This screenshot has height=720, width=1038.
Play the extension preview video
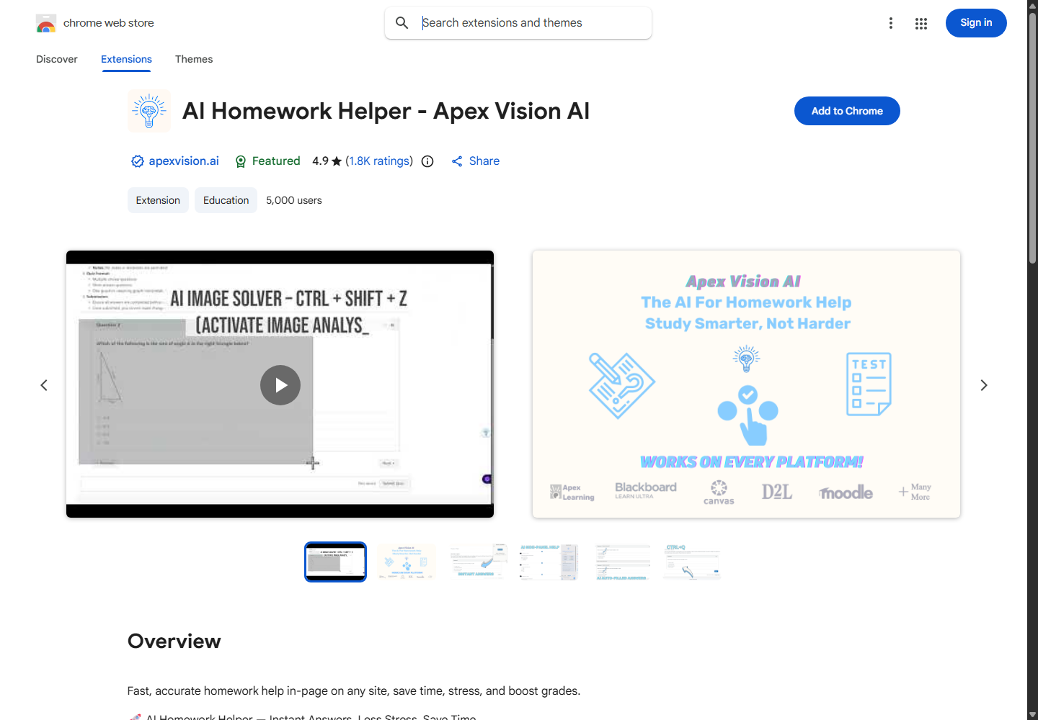tap(280, 385)
